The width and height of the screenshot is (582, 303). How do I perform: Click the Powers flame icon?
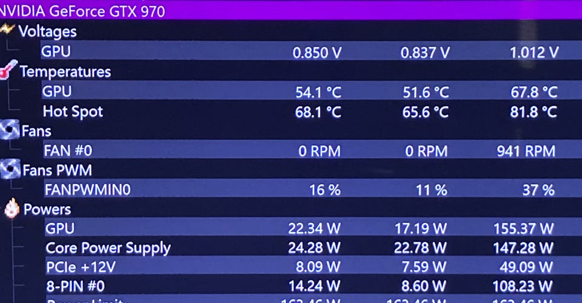[x=12, y=208]
